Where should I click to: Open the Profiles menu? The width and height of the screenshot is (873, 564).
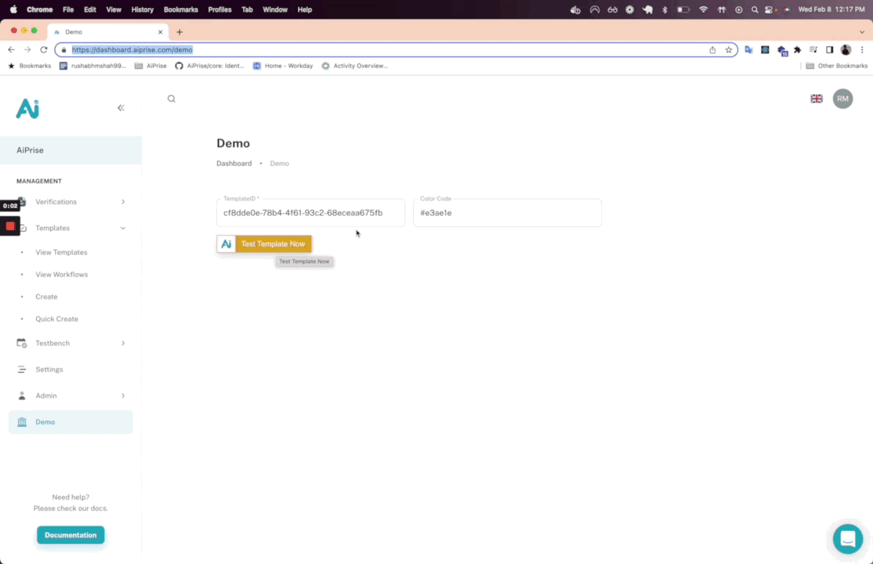tap(219, 9)
